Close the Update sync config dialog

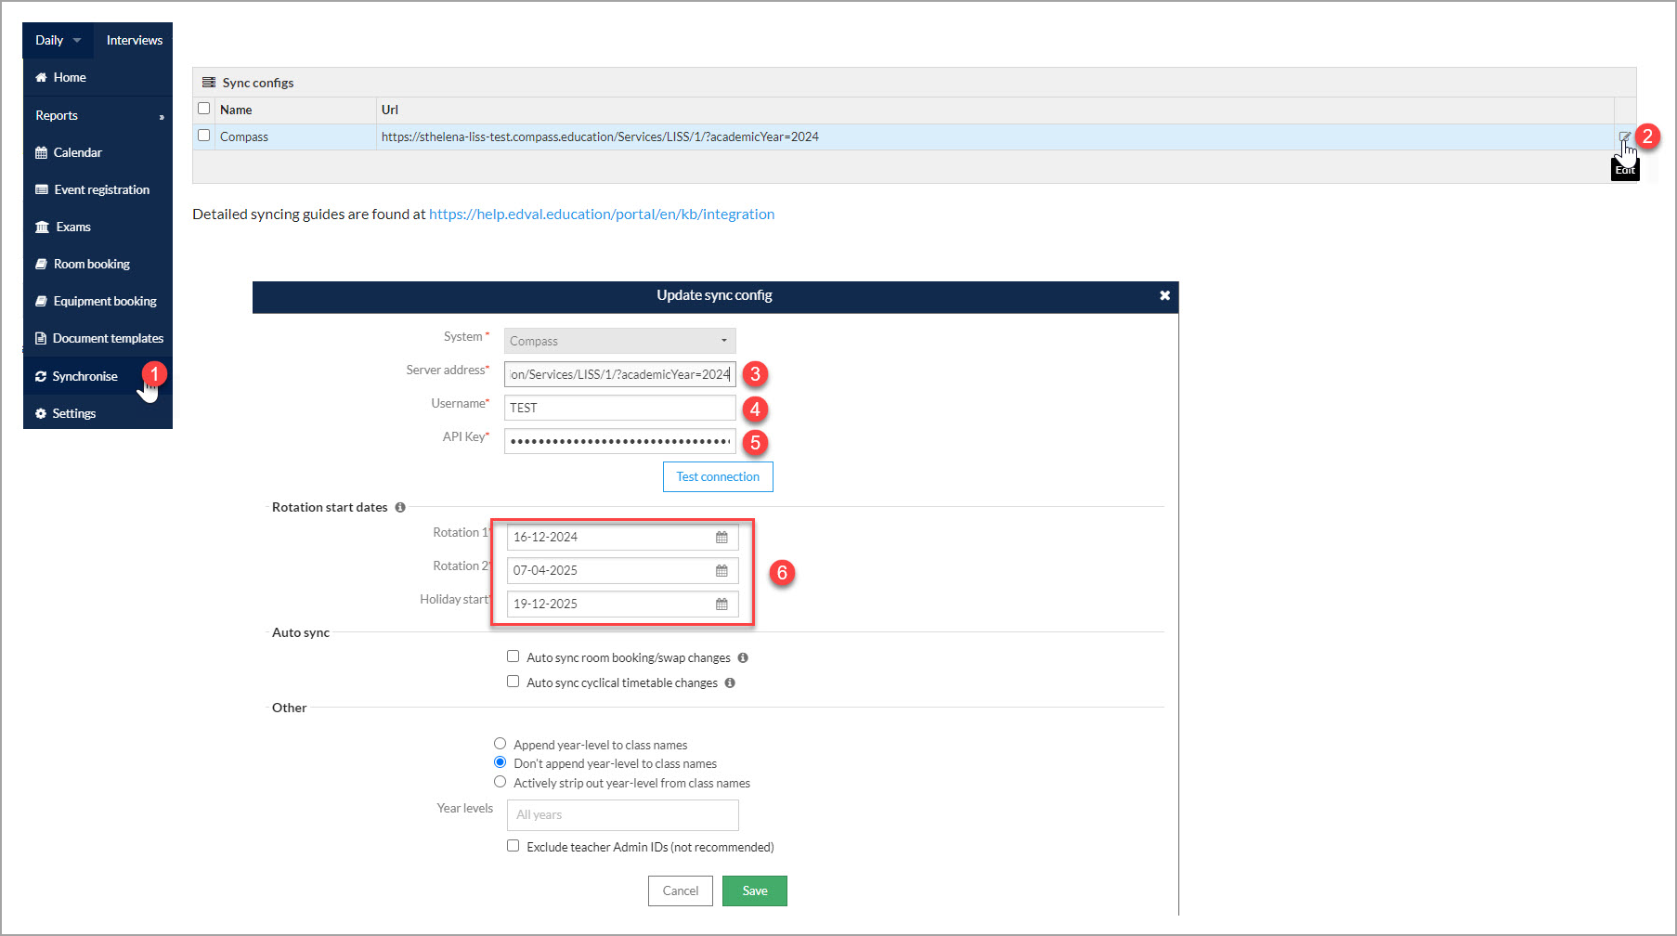pyautogui.click(x=1164, y=295)
